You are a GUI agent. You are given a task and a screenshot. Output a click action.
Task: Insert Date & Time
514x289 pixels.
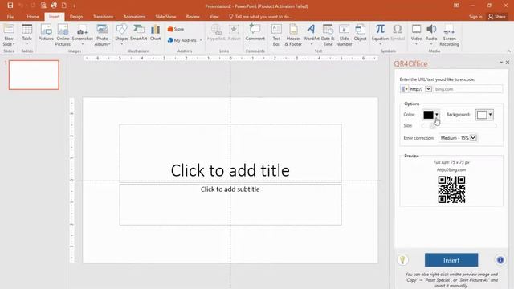[328, 35]
